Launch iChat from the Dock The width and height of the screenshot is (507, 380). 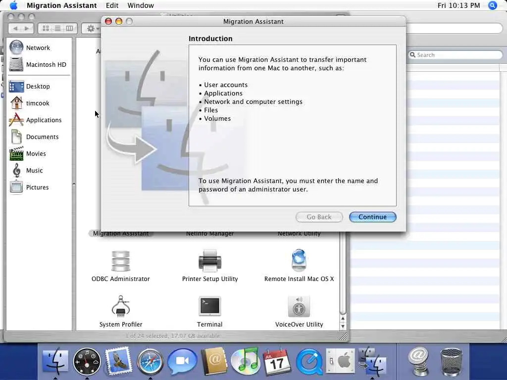pyautogui.click(x=182, y=361)
